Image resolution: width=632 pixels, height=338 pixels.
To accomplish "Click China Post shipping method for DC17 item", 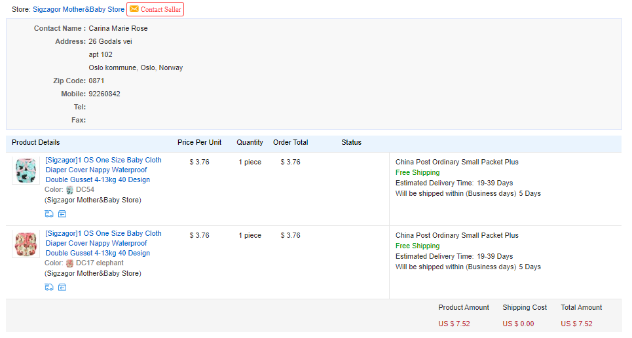I will 457,235.
